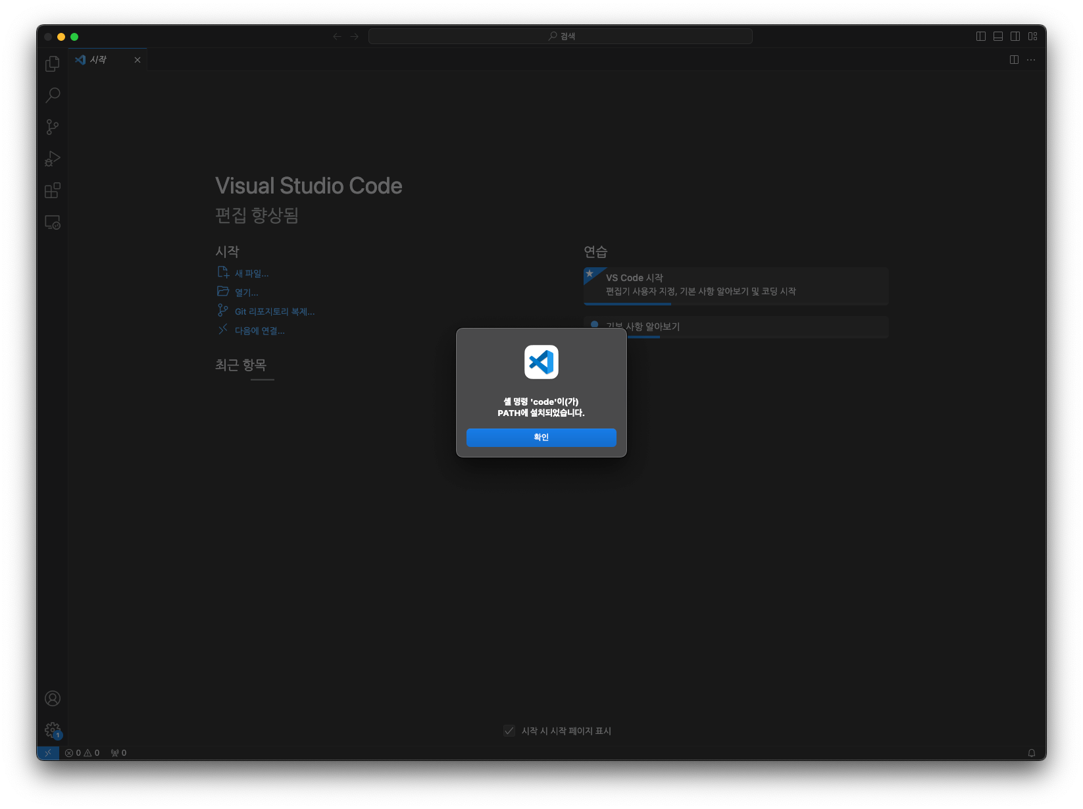Screen dimensions: 1083x809
Task: Open the Extensions view
Action: [53, 191]
